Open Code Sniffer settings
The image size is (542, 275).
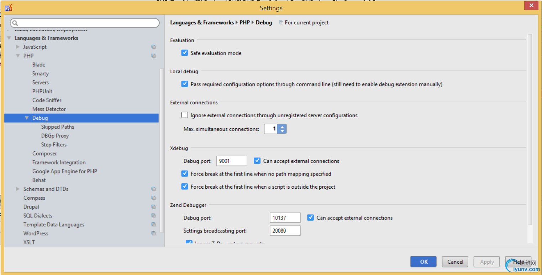[47, 100]
